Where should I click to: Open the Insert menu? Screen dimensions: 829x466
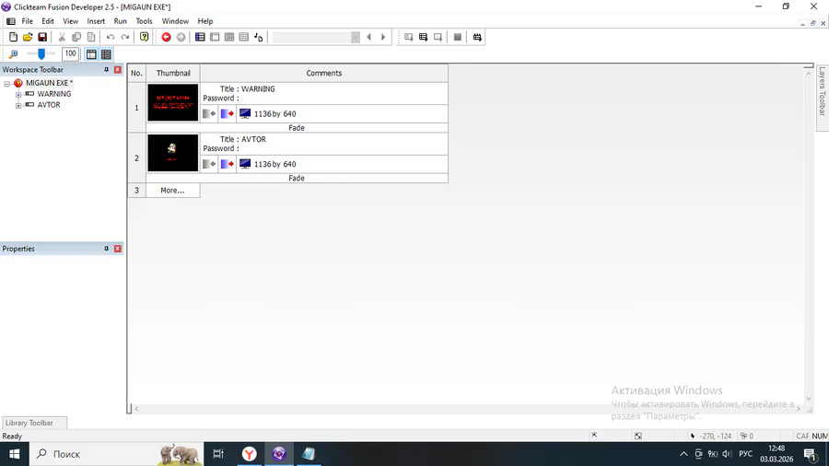coord(96,21)
